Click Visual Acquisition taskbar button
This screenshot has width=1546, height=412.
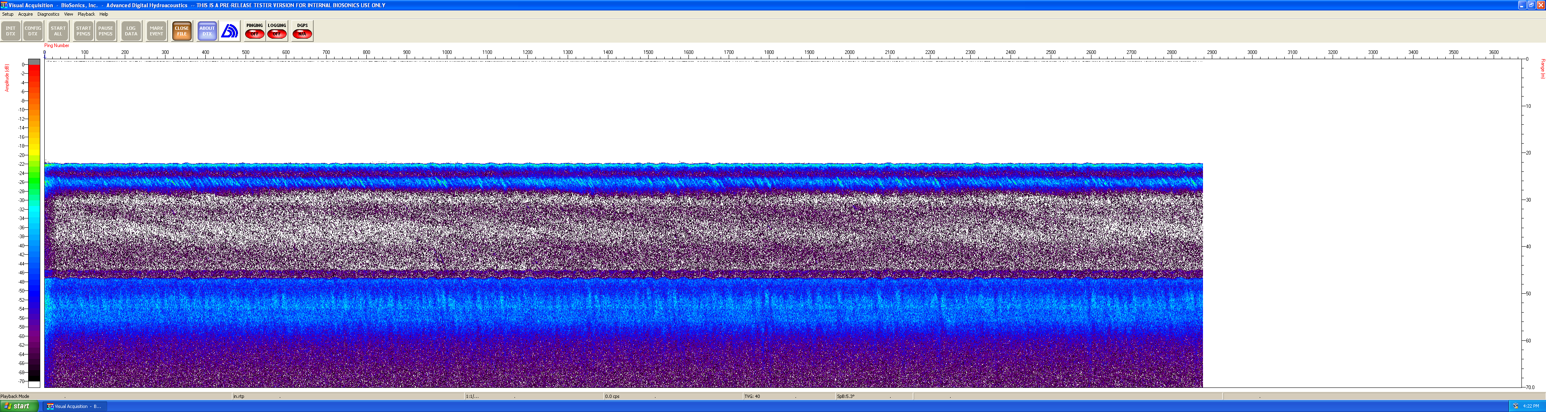tap(74, 406)
